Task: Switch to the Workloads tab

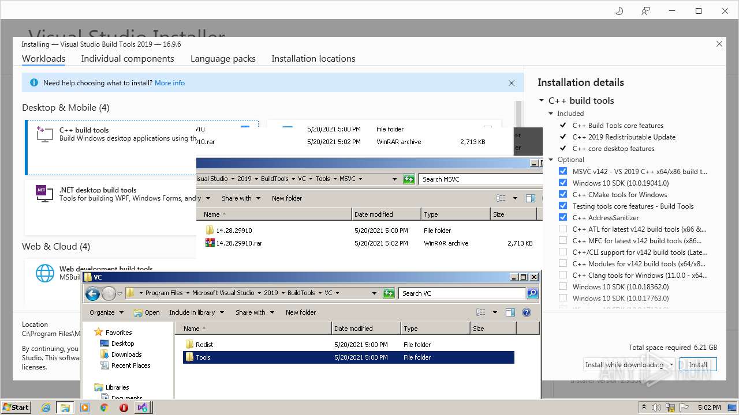Action: [43, 59]
